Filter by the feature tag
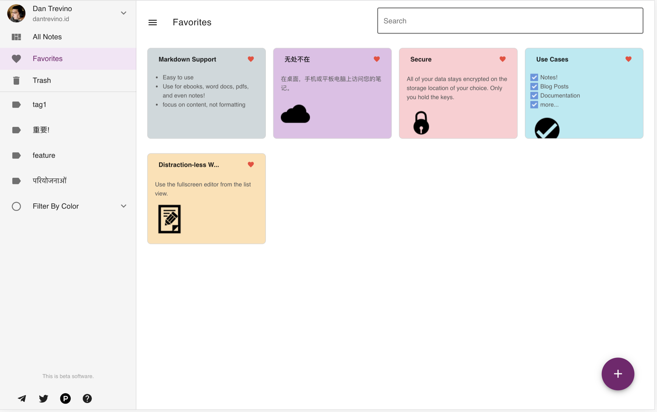This screenshot has width=657, height=412. (44, 155)
